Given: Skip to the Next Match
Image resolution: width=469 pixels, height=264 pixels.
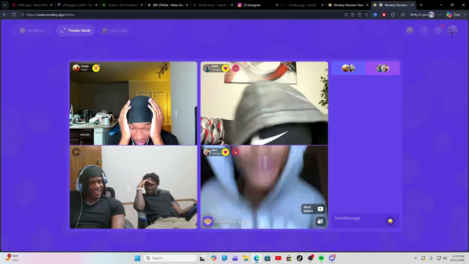Looking at the screenshot, I should pyautogui.click(x=313, y=209).
